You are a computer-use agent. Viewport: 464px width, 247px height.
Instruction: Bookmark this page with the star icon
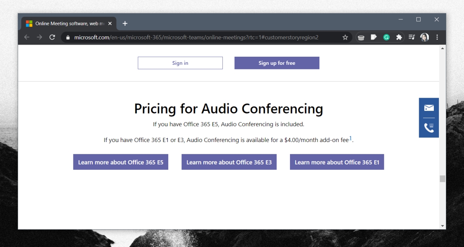click(345, 37)
